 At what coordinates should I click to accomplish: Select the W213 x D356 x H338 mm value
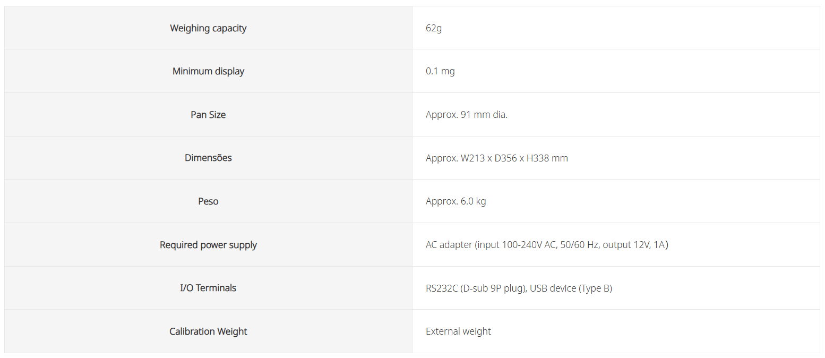(x=514, y=158)
